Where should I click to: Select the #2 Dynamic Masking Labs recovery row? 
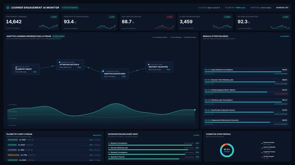154,148
